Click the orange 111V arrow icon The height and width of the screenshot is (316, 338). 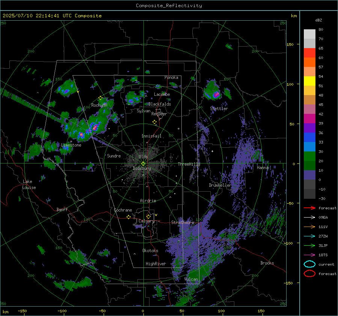click(309, 227)
